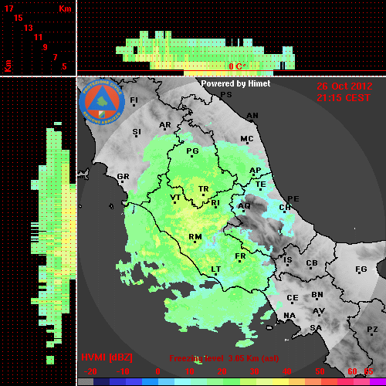Click the AQ city label

pyautogui.click(x=244, y=206)
